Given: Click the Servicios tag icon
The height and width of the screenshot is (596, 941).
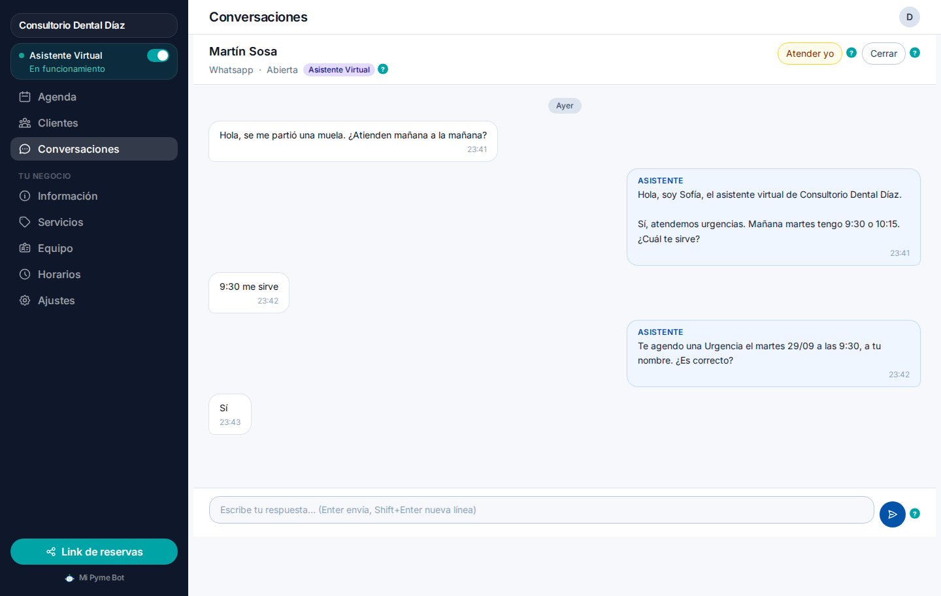Looking at the screenshot, I should coord(25,222).
